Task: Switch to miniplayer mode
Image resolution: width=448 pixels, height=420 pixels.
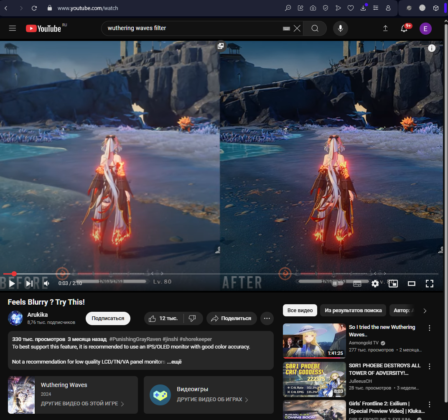Action: click(393, 283)
